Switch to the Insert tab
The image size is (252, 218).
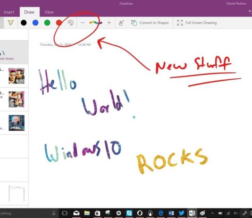click(9, 12)
